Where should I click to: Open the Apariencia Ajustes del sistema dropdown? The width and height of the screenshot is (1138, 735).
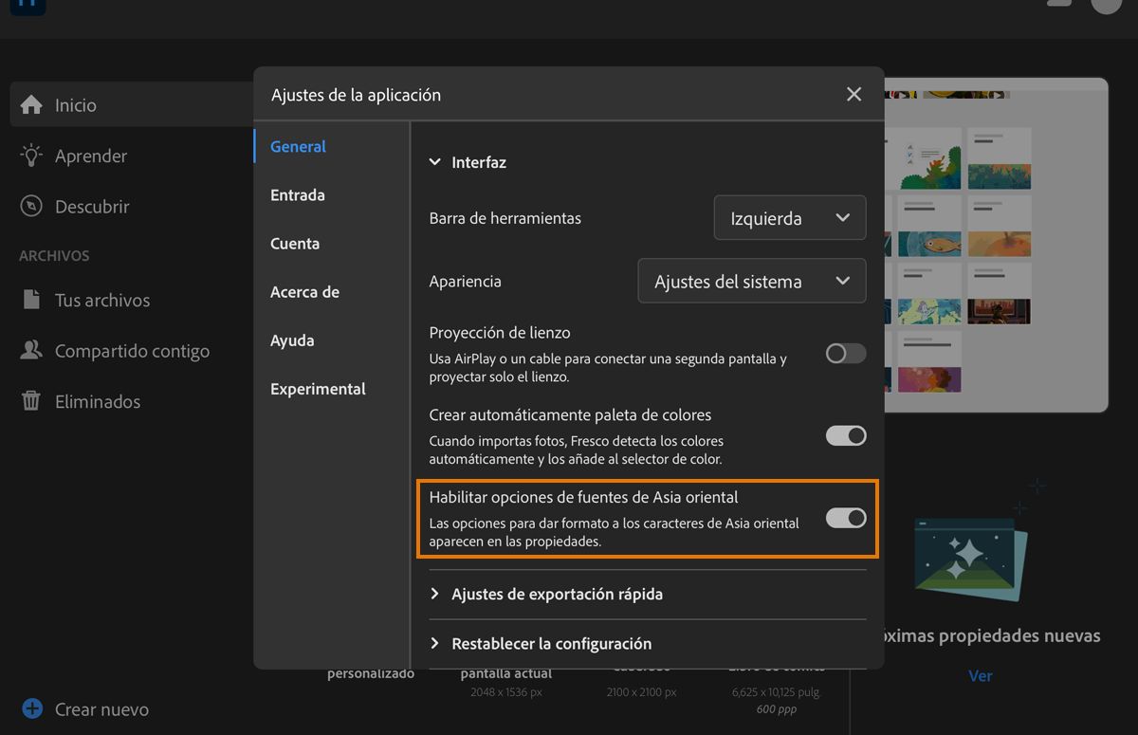tap(752, 281)
